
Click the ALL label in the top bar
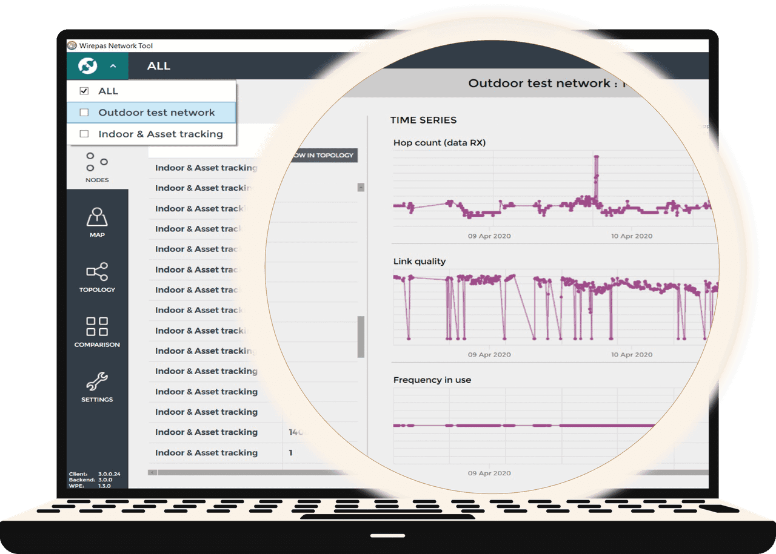pyautogui.click(x=158, y=65)
